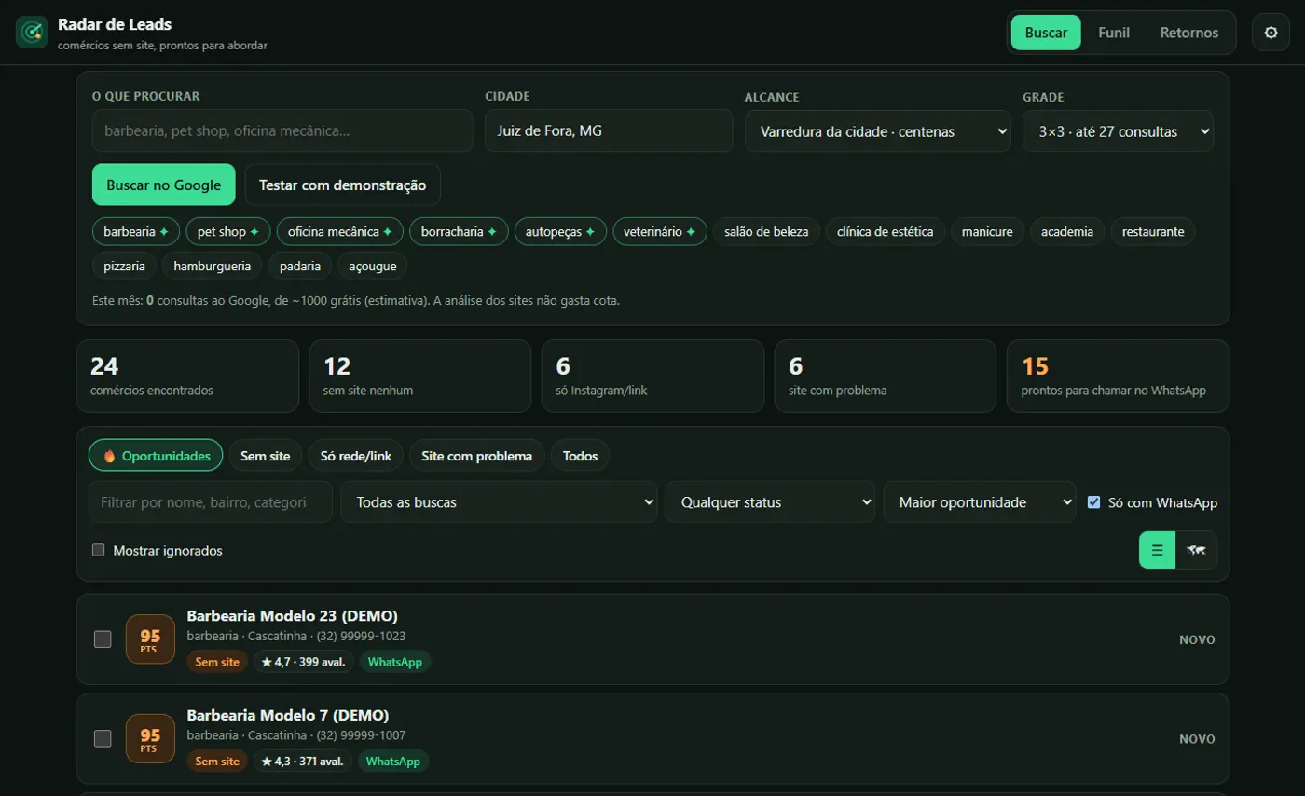Enable Mostrar ignorados checkbox

pyautogui.click(x=99, y=550)
